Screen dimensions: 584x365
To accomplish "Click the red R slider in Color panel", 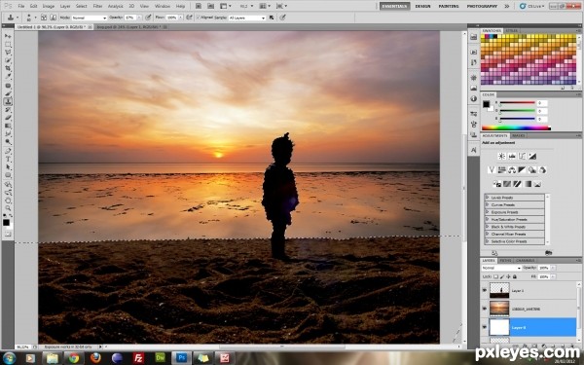I will [x=518, y=103].
